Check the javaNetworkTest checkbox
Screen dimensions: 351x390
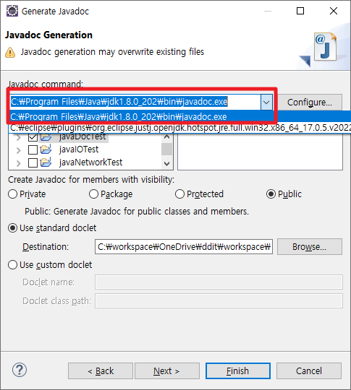[33, 162]
